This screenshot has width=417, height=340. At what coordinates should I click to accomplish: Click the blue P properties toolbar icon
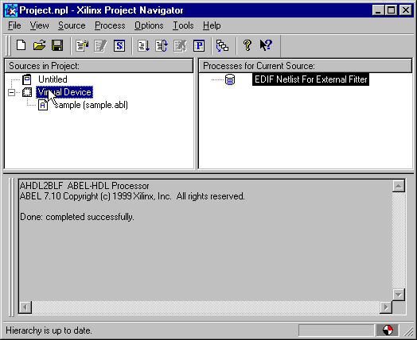pyautogui.click(x=199, y=45)
